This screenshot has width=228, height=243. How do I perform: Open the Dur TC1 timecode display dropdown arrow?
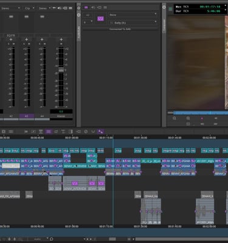226,10
